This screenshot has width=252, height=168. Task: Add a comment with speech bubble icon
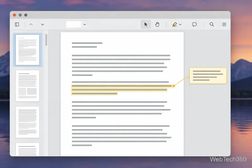point(194,25)
